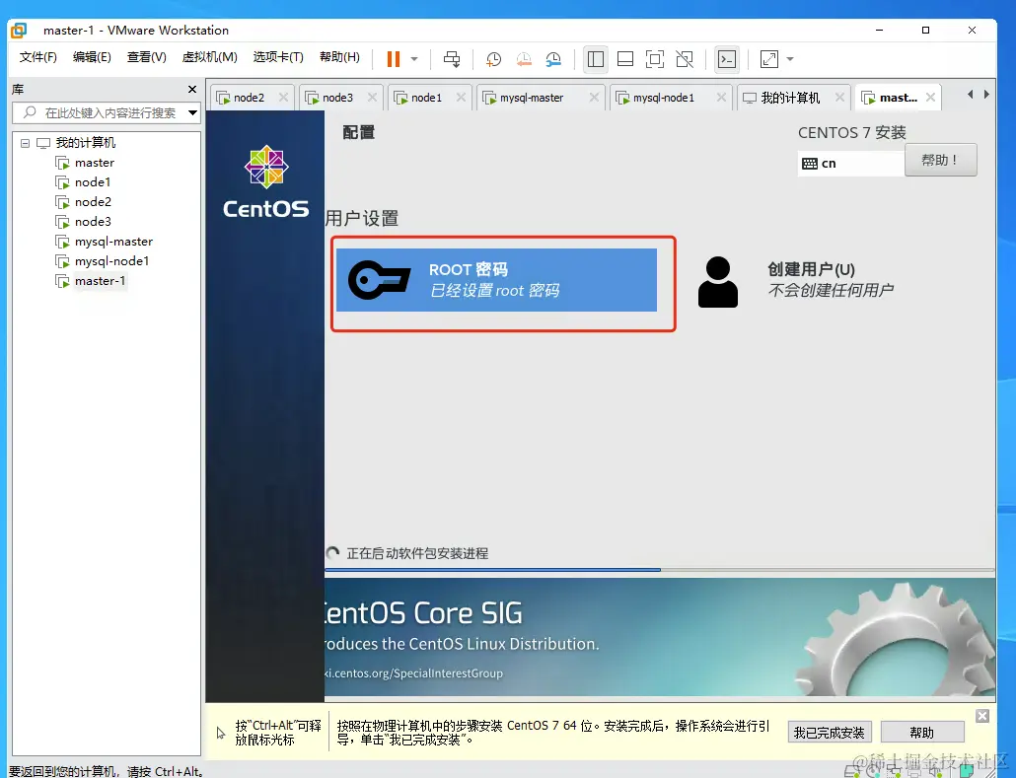
Task: Close the mysql-master tab
Action: (594, 98)
